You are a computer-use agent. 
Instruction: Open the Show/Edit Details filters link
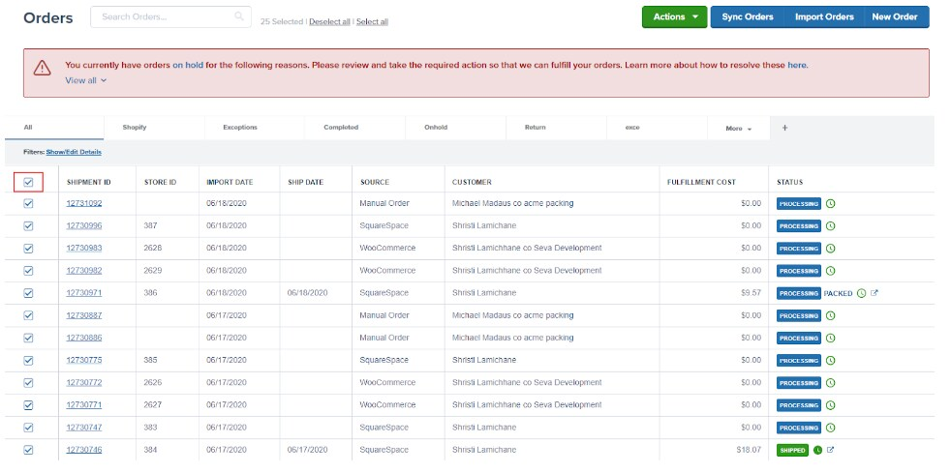(74, 152)
